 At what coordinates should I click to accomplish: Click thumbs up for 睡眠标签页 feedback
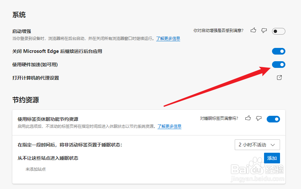(248, 118)
